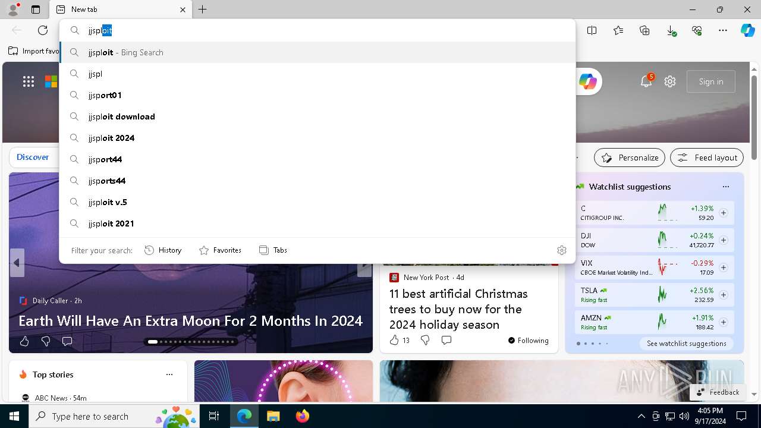Screen dimensions: 761x428
Task: Open page settings gear icon
Action: (x=670, y=81)
